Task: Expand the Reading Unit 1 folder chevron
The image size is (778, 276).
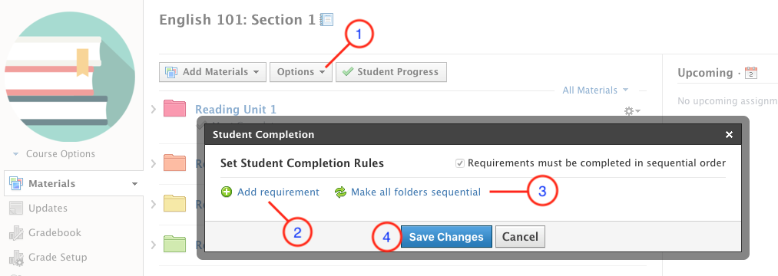Action: 154,109
